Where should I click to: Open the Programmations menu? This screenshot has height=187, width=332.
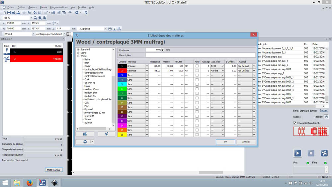pyautogui.click(x=59, y=7)
